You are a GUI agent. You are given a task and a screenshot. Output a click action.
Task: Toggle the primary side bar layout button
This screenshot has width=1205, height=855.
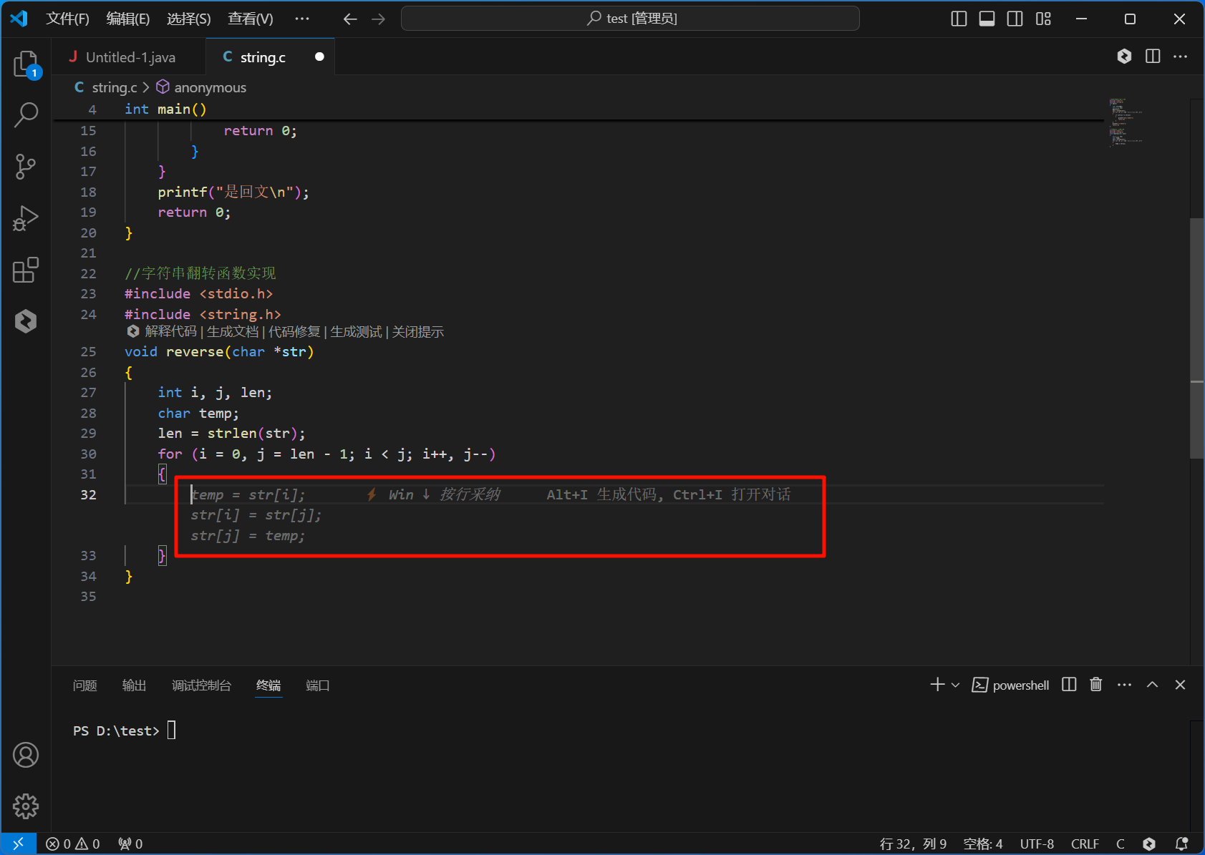click(959, 19)
